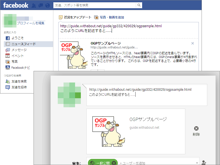Click the blurred profile picture in Facebook sidebar
The image size is (220, 165).
point(10,21)
